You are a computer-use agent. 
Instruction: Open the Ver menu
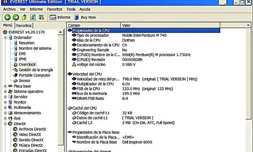point(23,9)
